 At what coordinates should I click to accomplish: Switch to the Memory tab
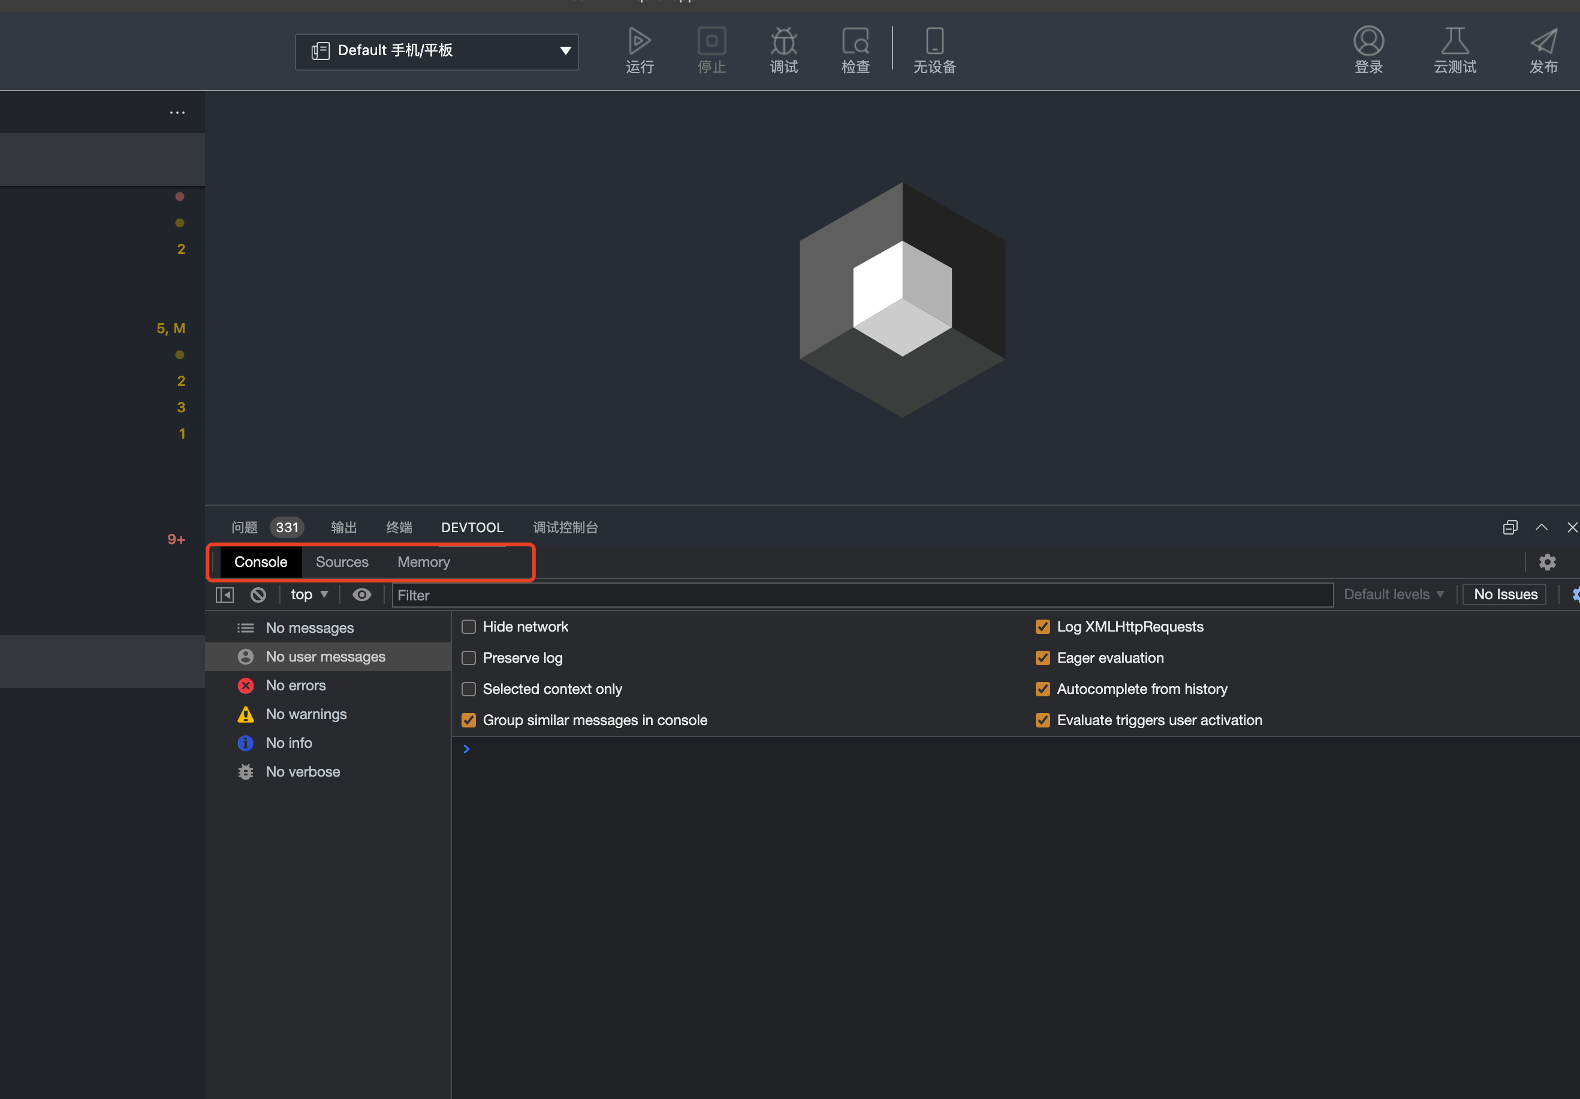(x=424, y=562)
